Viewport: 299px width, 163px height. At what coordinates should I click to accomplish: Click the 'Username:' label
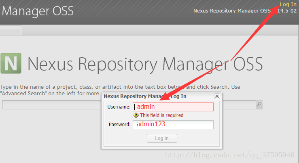119,107
